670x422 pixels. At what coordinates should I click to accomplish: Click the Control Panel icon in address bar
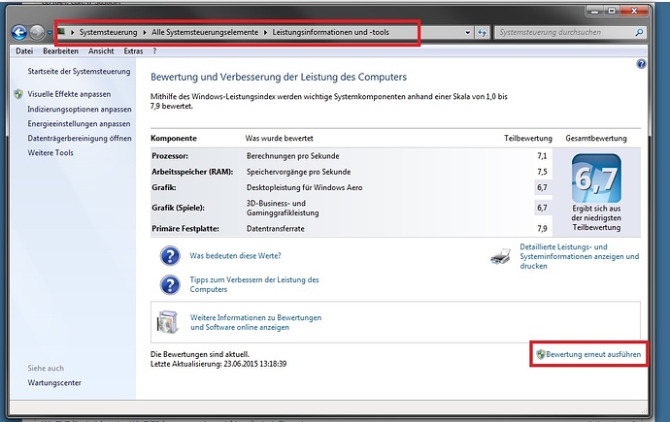coord(61,32)
